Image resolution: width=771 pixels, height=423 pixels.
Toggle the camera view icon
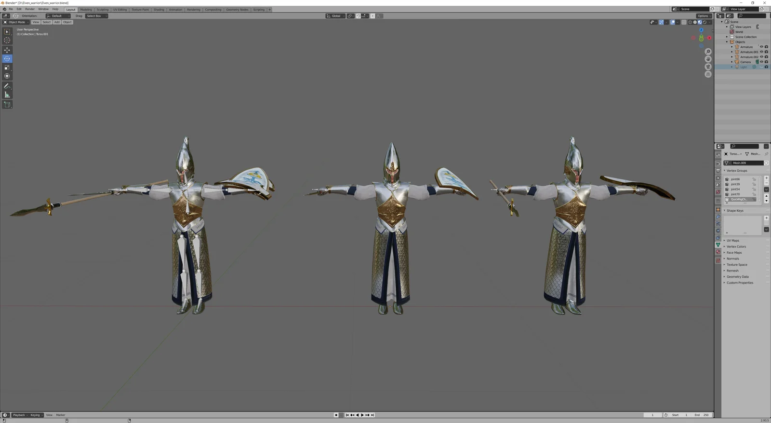(x=708, y=67)
